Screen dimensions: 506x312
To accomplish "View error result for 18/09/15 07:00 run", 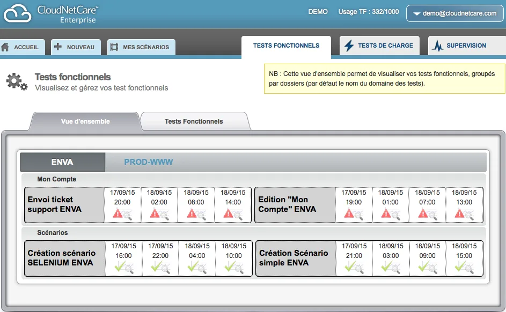I will (427, 214).
